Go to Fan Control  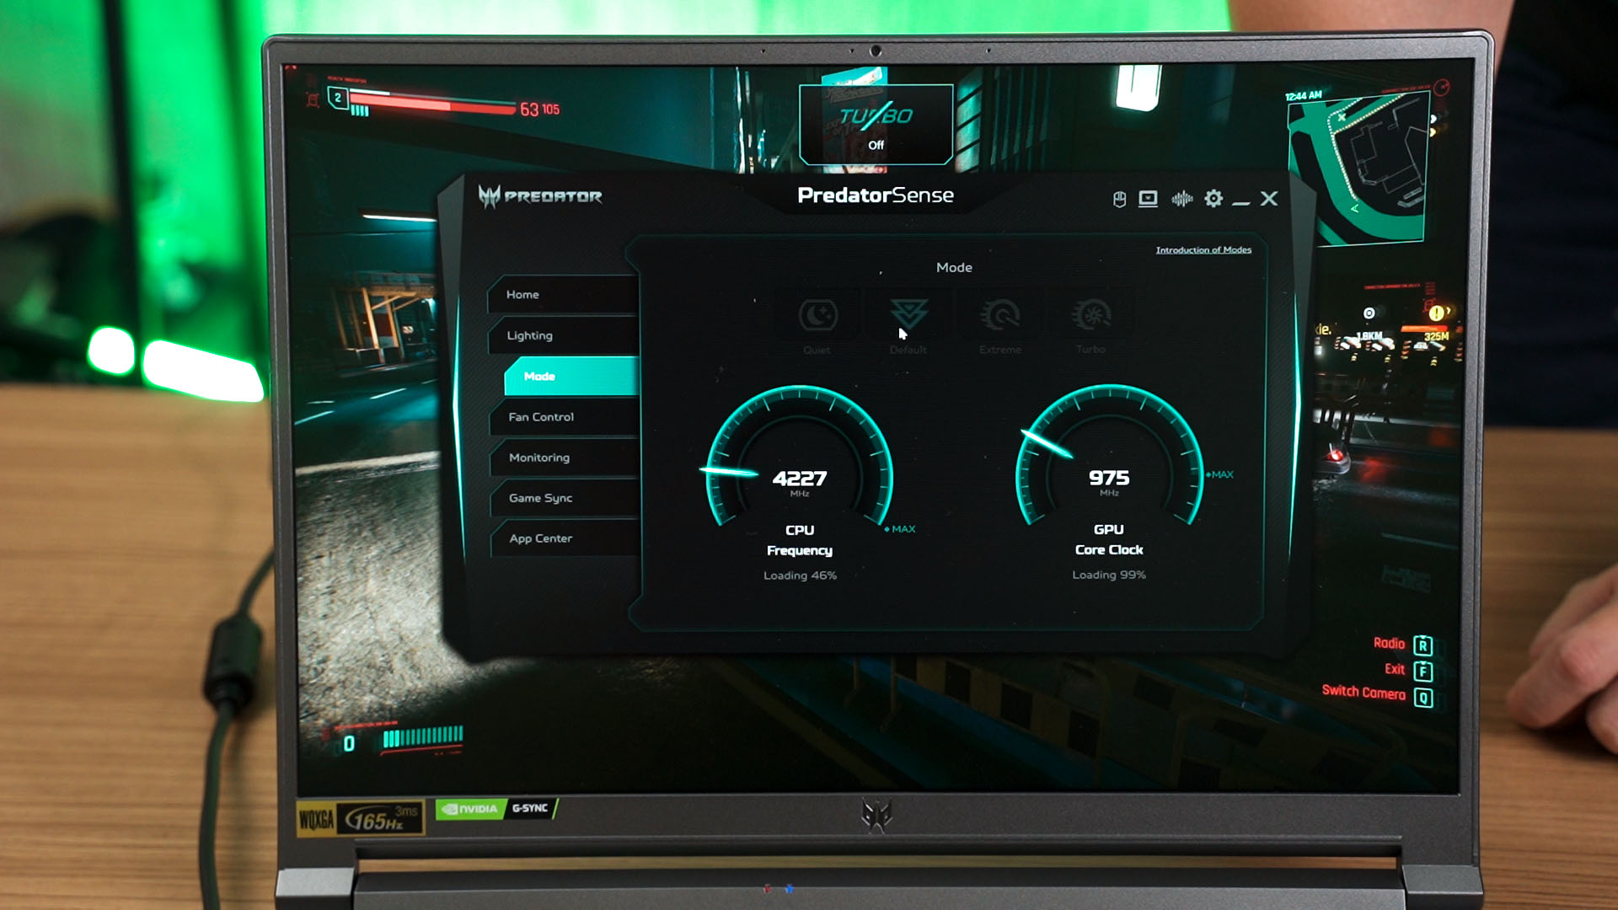click(564, 417)
